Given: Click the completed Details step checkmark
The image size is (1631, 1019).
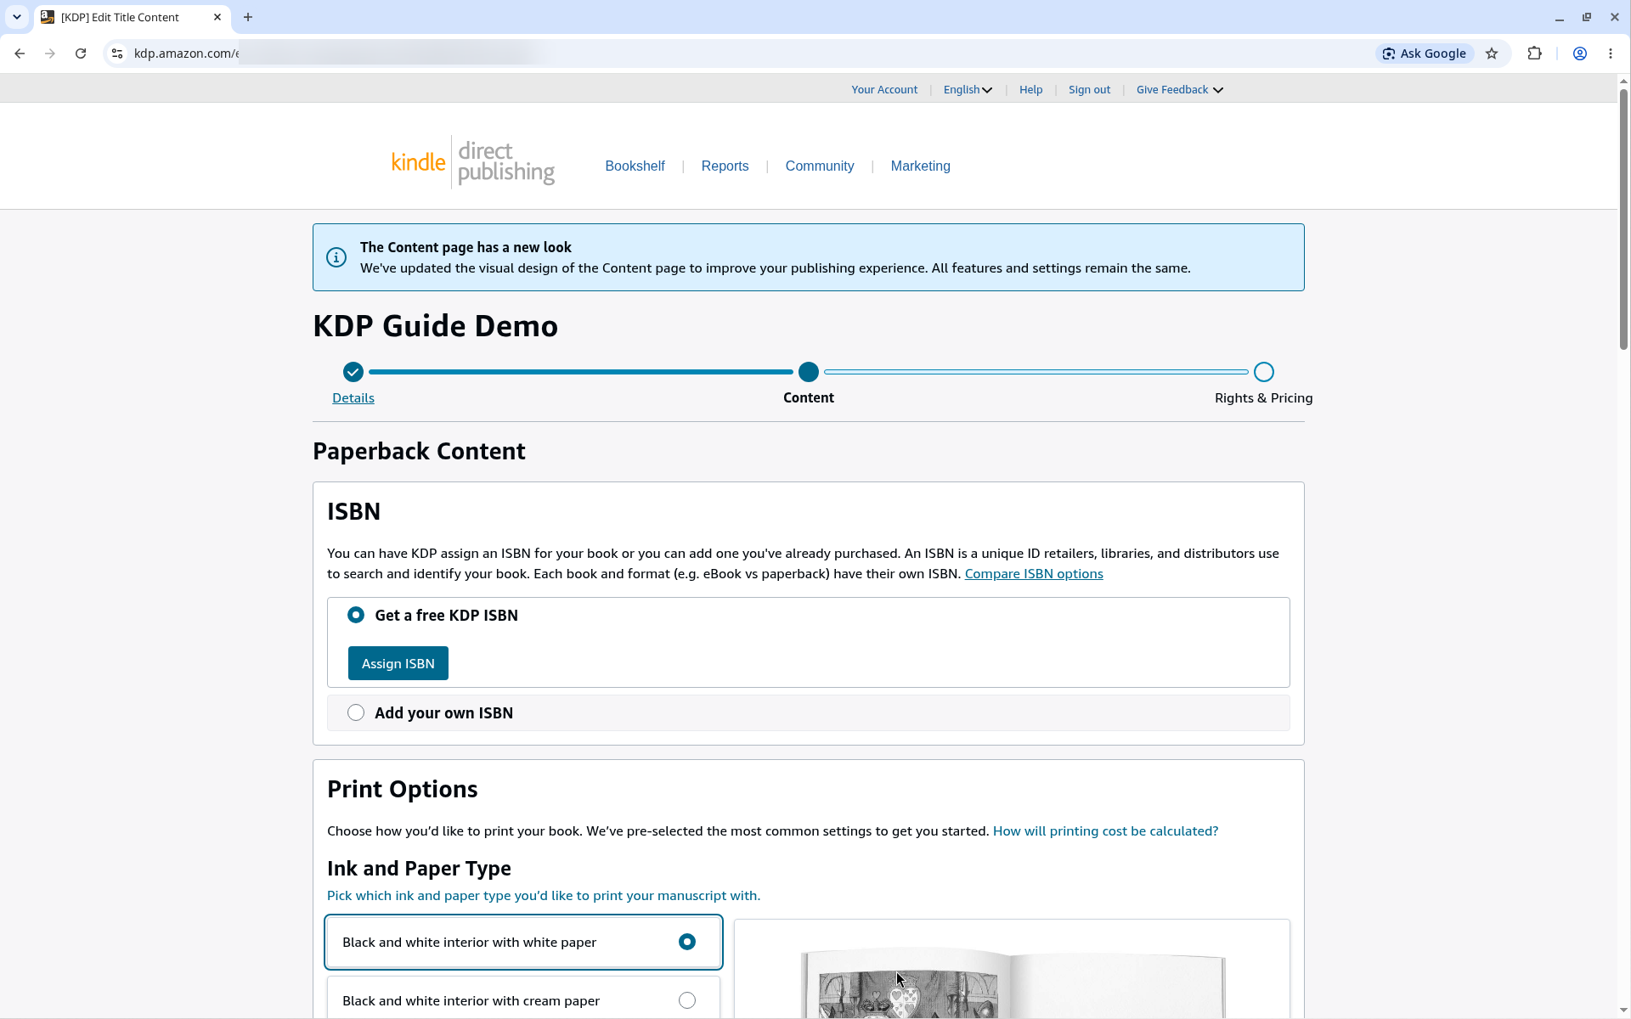Looking at the screenshot, I should [x=353, y=372].
